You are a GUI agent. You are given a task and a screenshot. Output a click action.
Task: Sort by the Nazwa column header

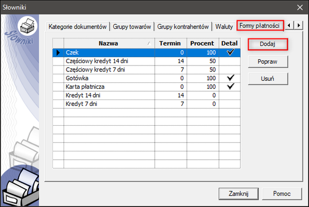tap(109, 43)
